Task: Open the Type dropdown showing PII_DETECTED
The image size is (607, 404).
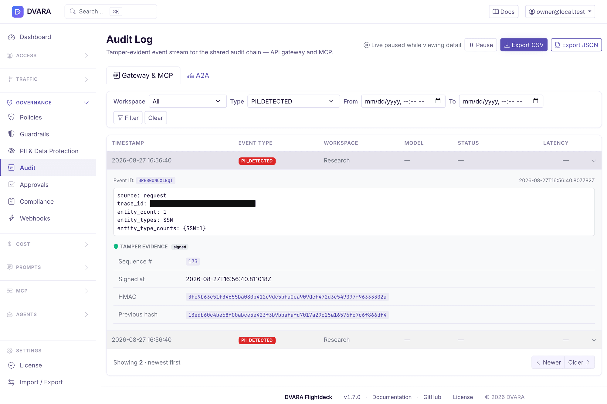Action: click(x=293, y=101)
